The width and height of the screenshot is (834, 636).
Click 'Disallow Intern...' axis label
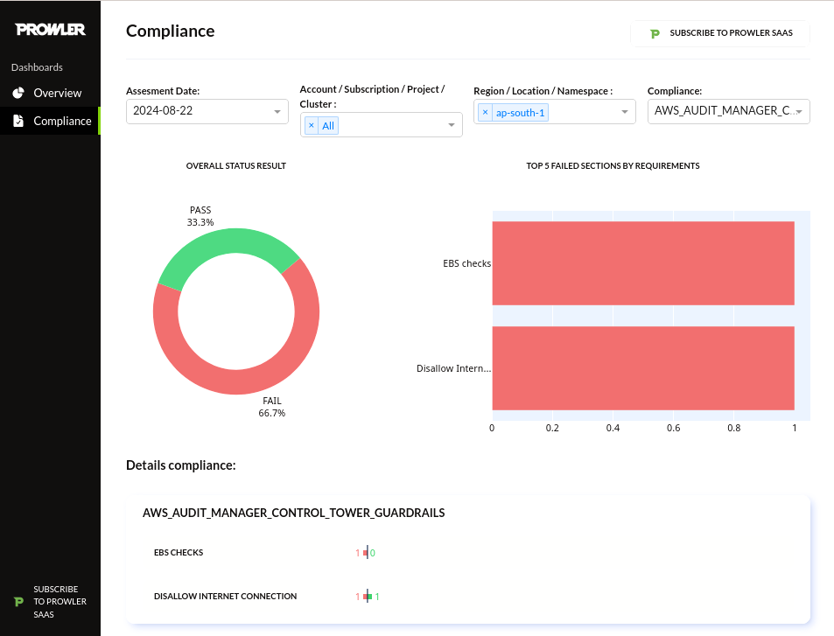453,368
